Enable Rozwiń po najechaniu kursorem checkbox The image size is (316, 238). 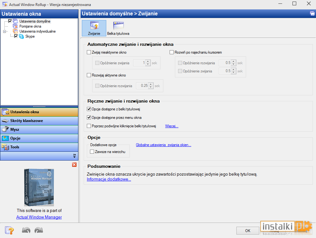pos(172,52)
